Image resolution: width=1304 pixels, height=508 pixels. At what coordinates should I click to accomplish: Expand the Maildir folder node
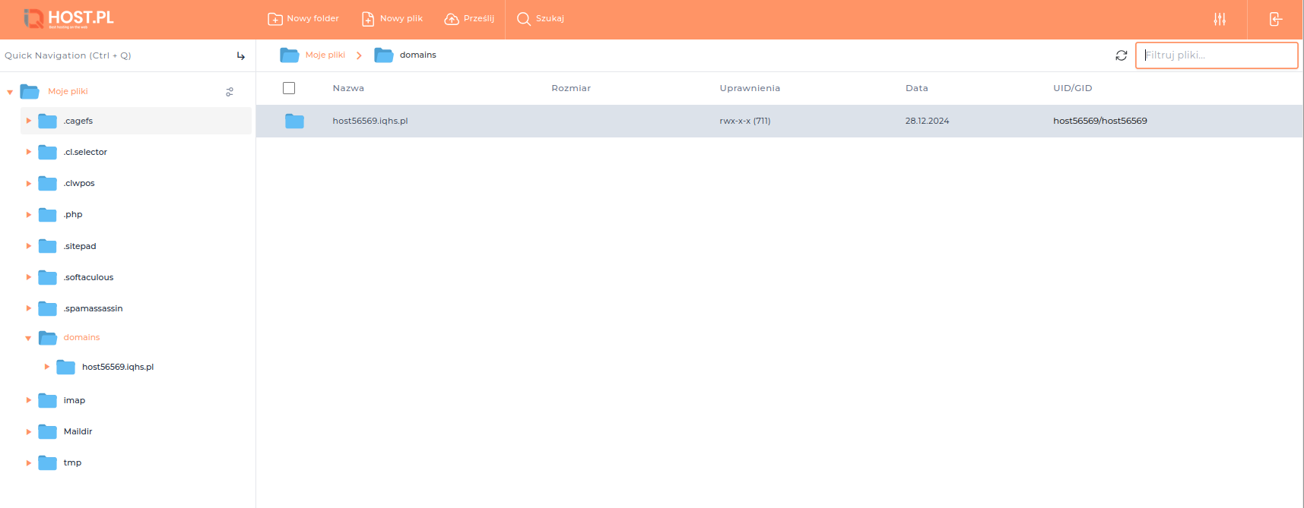[x=28, y=431]
